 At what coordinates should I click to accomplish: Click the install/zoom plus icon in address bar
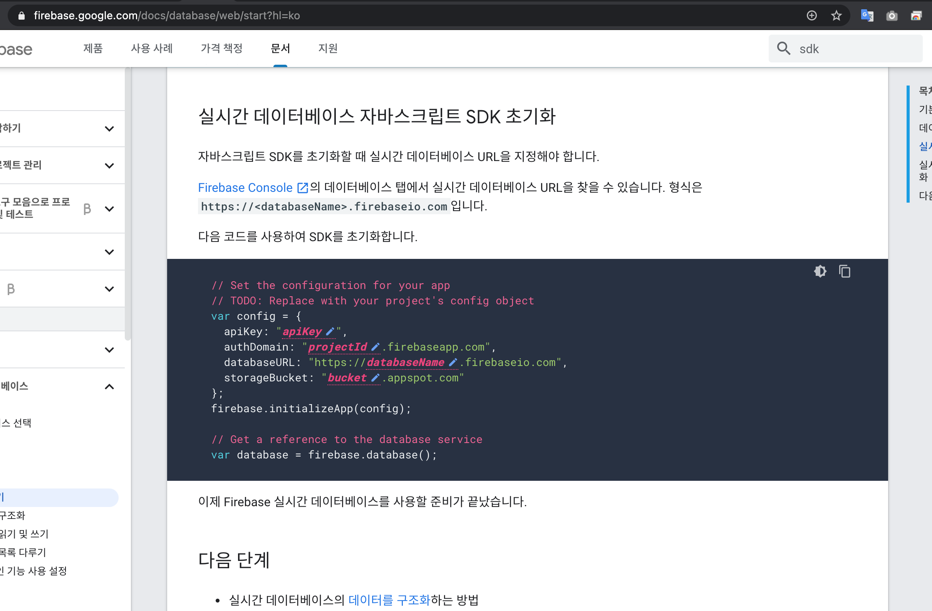[x=812, y=16]
